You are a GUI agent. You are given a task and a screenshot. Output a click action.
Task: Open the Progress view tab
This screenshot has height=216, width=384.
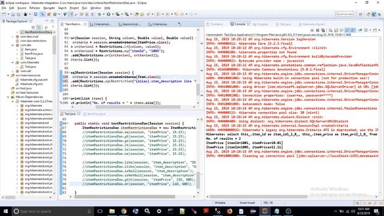[260, 24]
